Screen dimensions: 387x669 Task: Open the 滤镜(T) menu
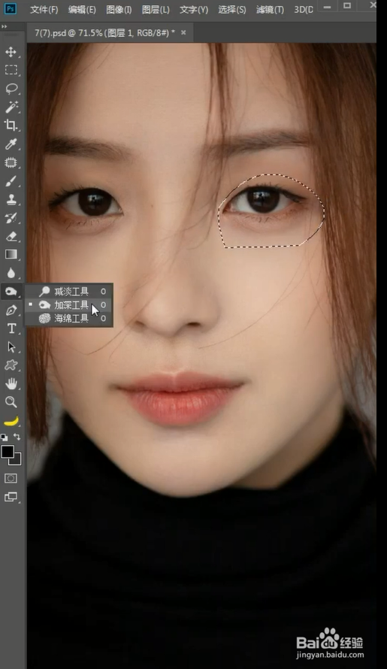click(270, 9)
